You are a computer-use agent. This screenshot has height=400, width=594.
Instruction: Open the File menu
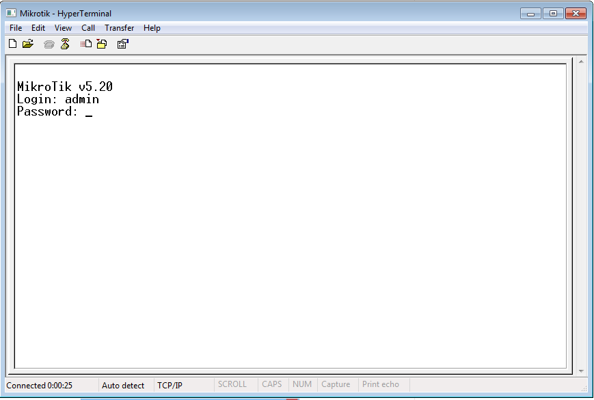pos(16,28)
